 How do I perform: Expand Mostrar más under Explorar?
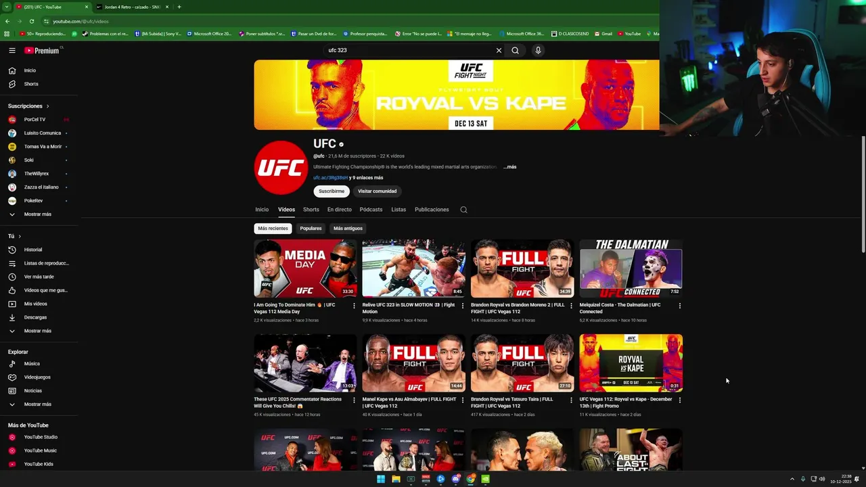click(37, 404)
